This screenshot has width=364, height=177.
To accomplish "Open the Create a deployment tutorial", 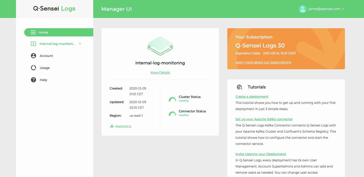I will coord(252,97).
